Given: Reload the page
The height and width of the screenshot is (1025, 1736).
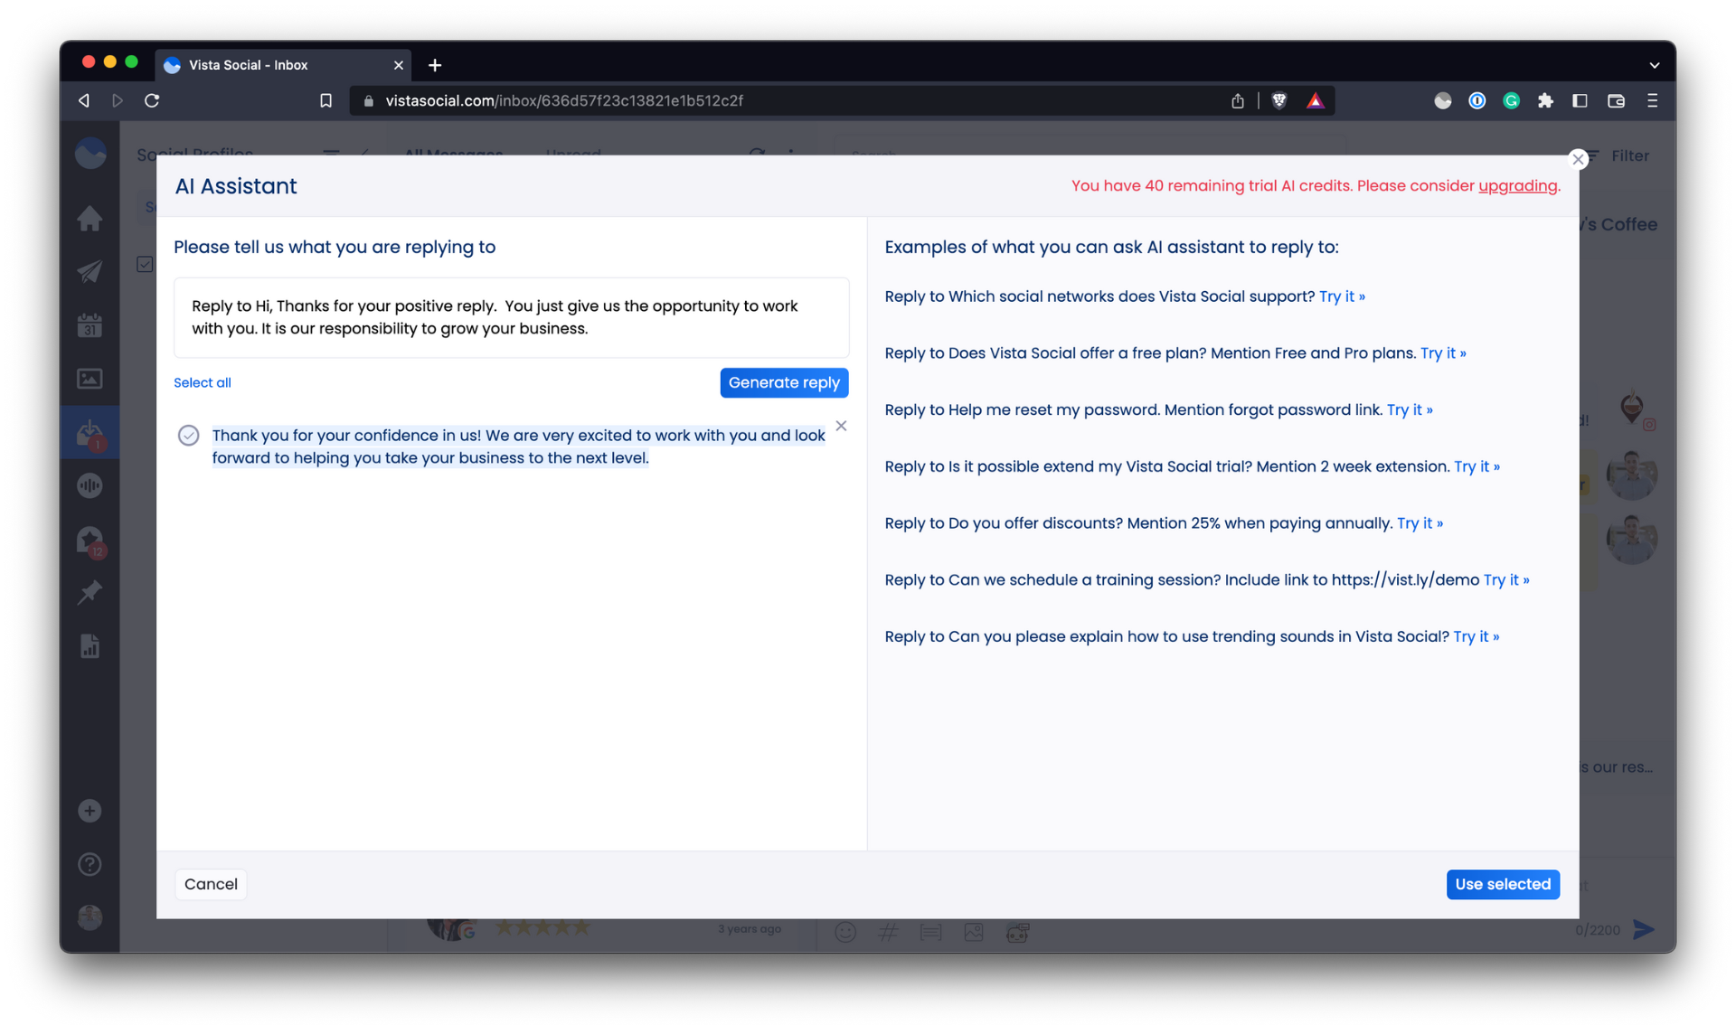Looking at the screenshot, I should click(x=152, y=100).
